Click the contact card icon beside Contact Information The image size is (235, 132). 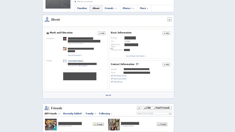(137, 64)
